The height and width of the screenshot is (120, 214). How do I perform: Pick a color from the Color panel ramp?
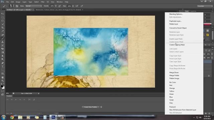(x=207, y=24)
